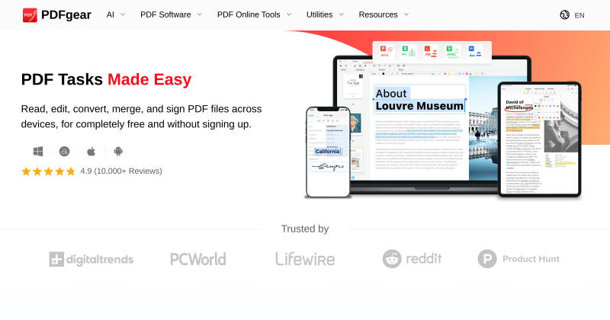Click the Trusted by label

click(x=305, y=229)
